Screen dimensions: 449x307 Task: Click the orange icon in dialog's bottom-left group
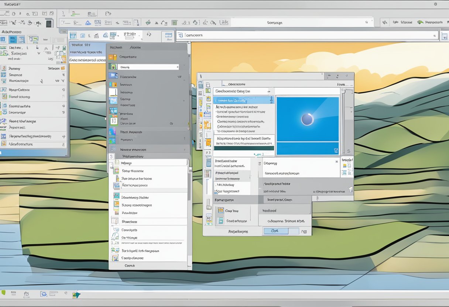point(220,210)
